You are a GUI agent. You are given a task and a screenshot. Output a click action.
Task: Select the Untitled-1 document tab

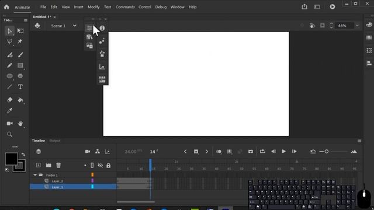point(41,17)
